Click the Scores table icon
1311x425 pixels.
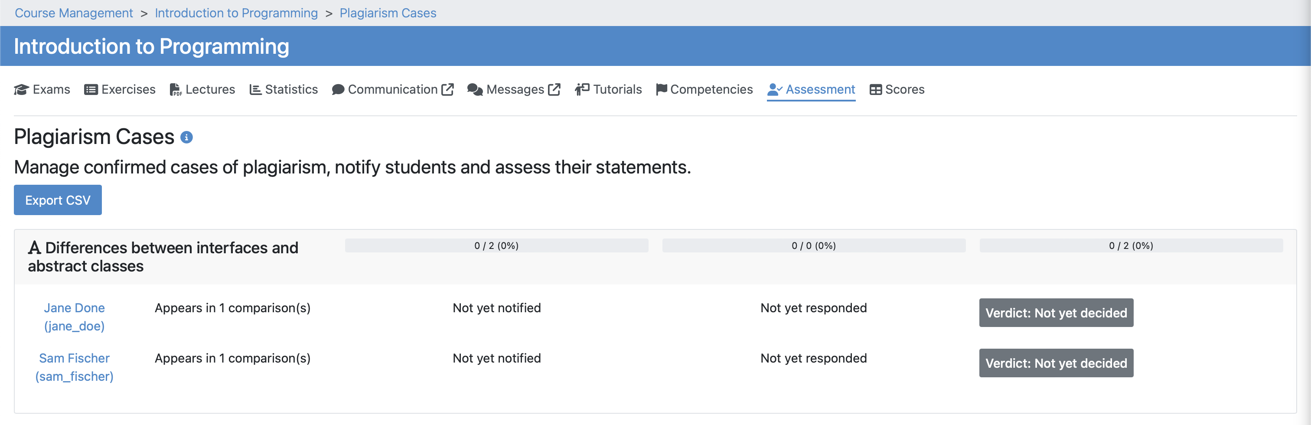click(x=876, y=89)
